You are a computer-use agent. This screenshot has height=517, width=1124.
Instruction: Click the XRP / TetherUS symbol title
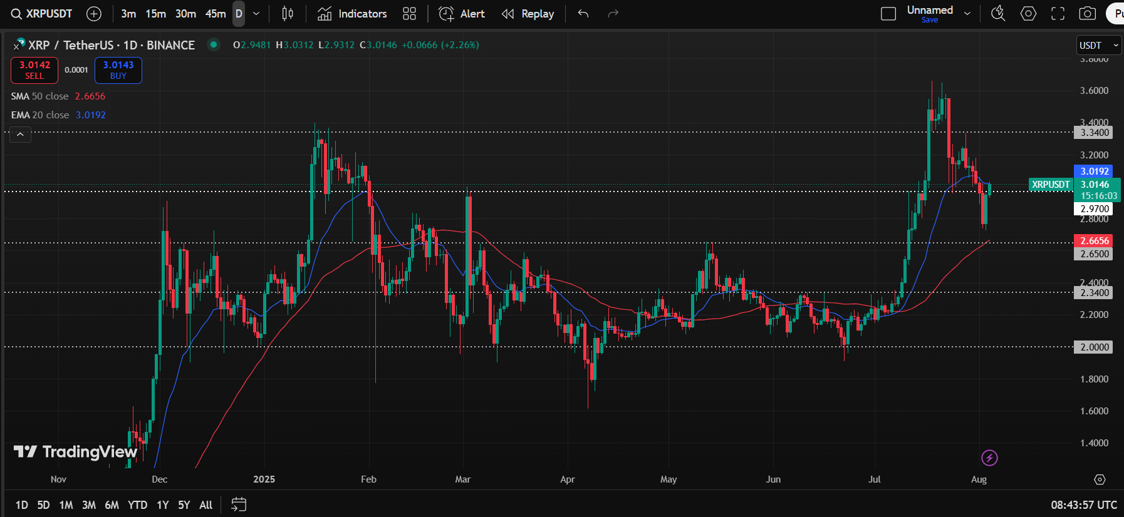112,45
